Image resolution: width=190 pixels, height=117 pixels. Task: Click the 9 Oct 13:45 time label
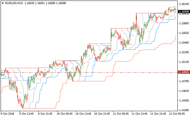[27, 114]
